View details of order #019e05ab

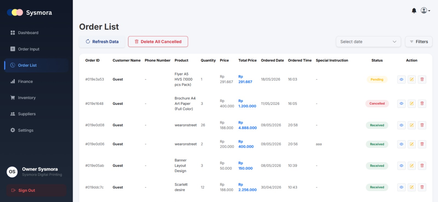tap(401, 166)
